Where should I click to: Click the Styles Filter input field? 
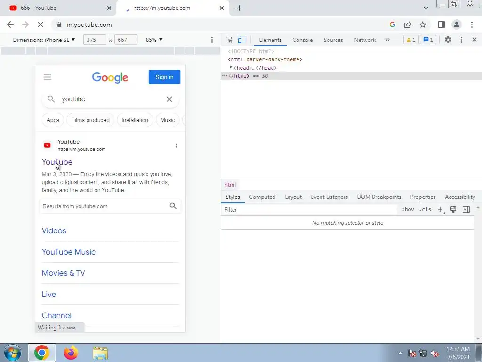coord(309,209)
